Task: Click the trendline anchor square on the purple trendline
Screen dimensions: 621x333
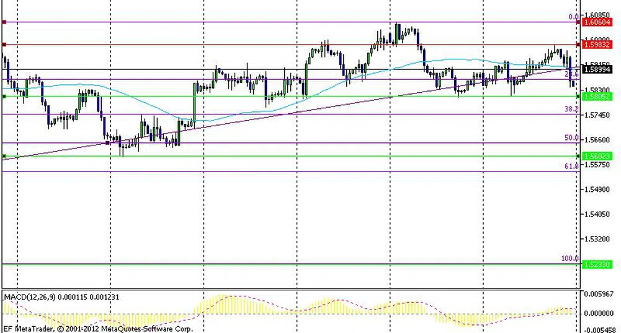Action: click(x=108, y=143)
